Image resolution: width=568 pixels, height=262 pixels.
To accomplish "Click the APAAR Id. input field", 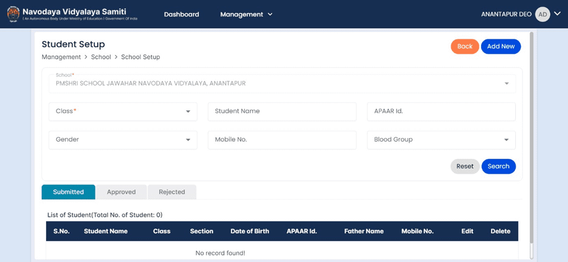I will (x=441, y=111).
